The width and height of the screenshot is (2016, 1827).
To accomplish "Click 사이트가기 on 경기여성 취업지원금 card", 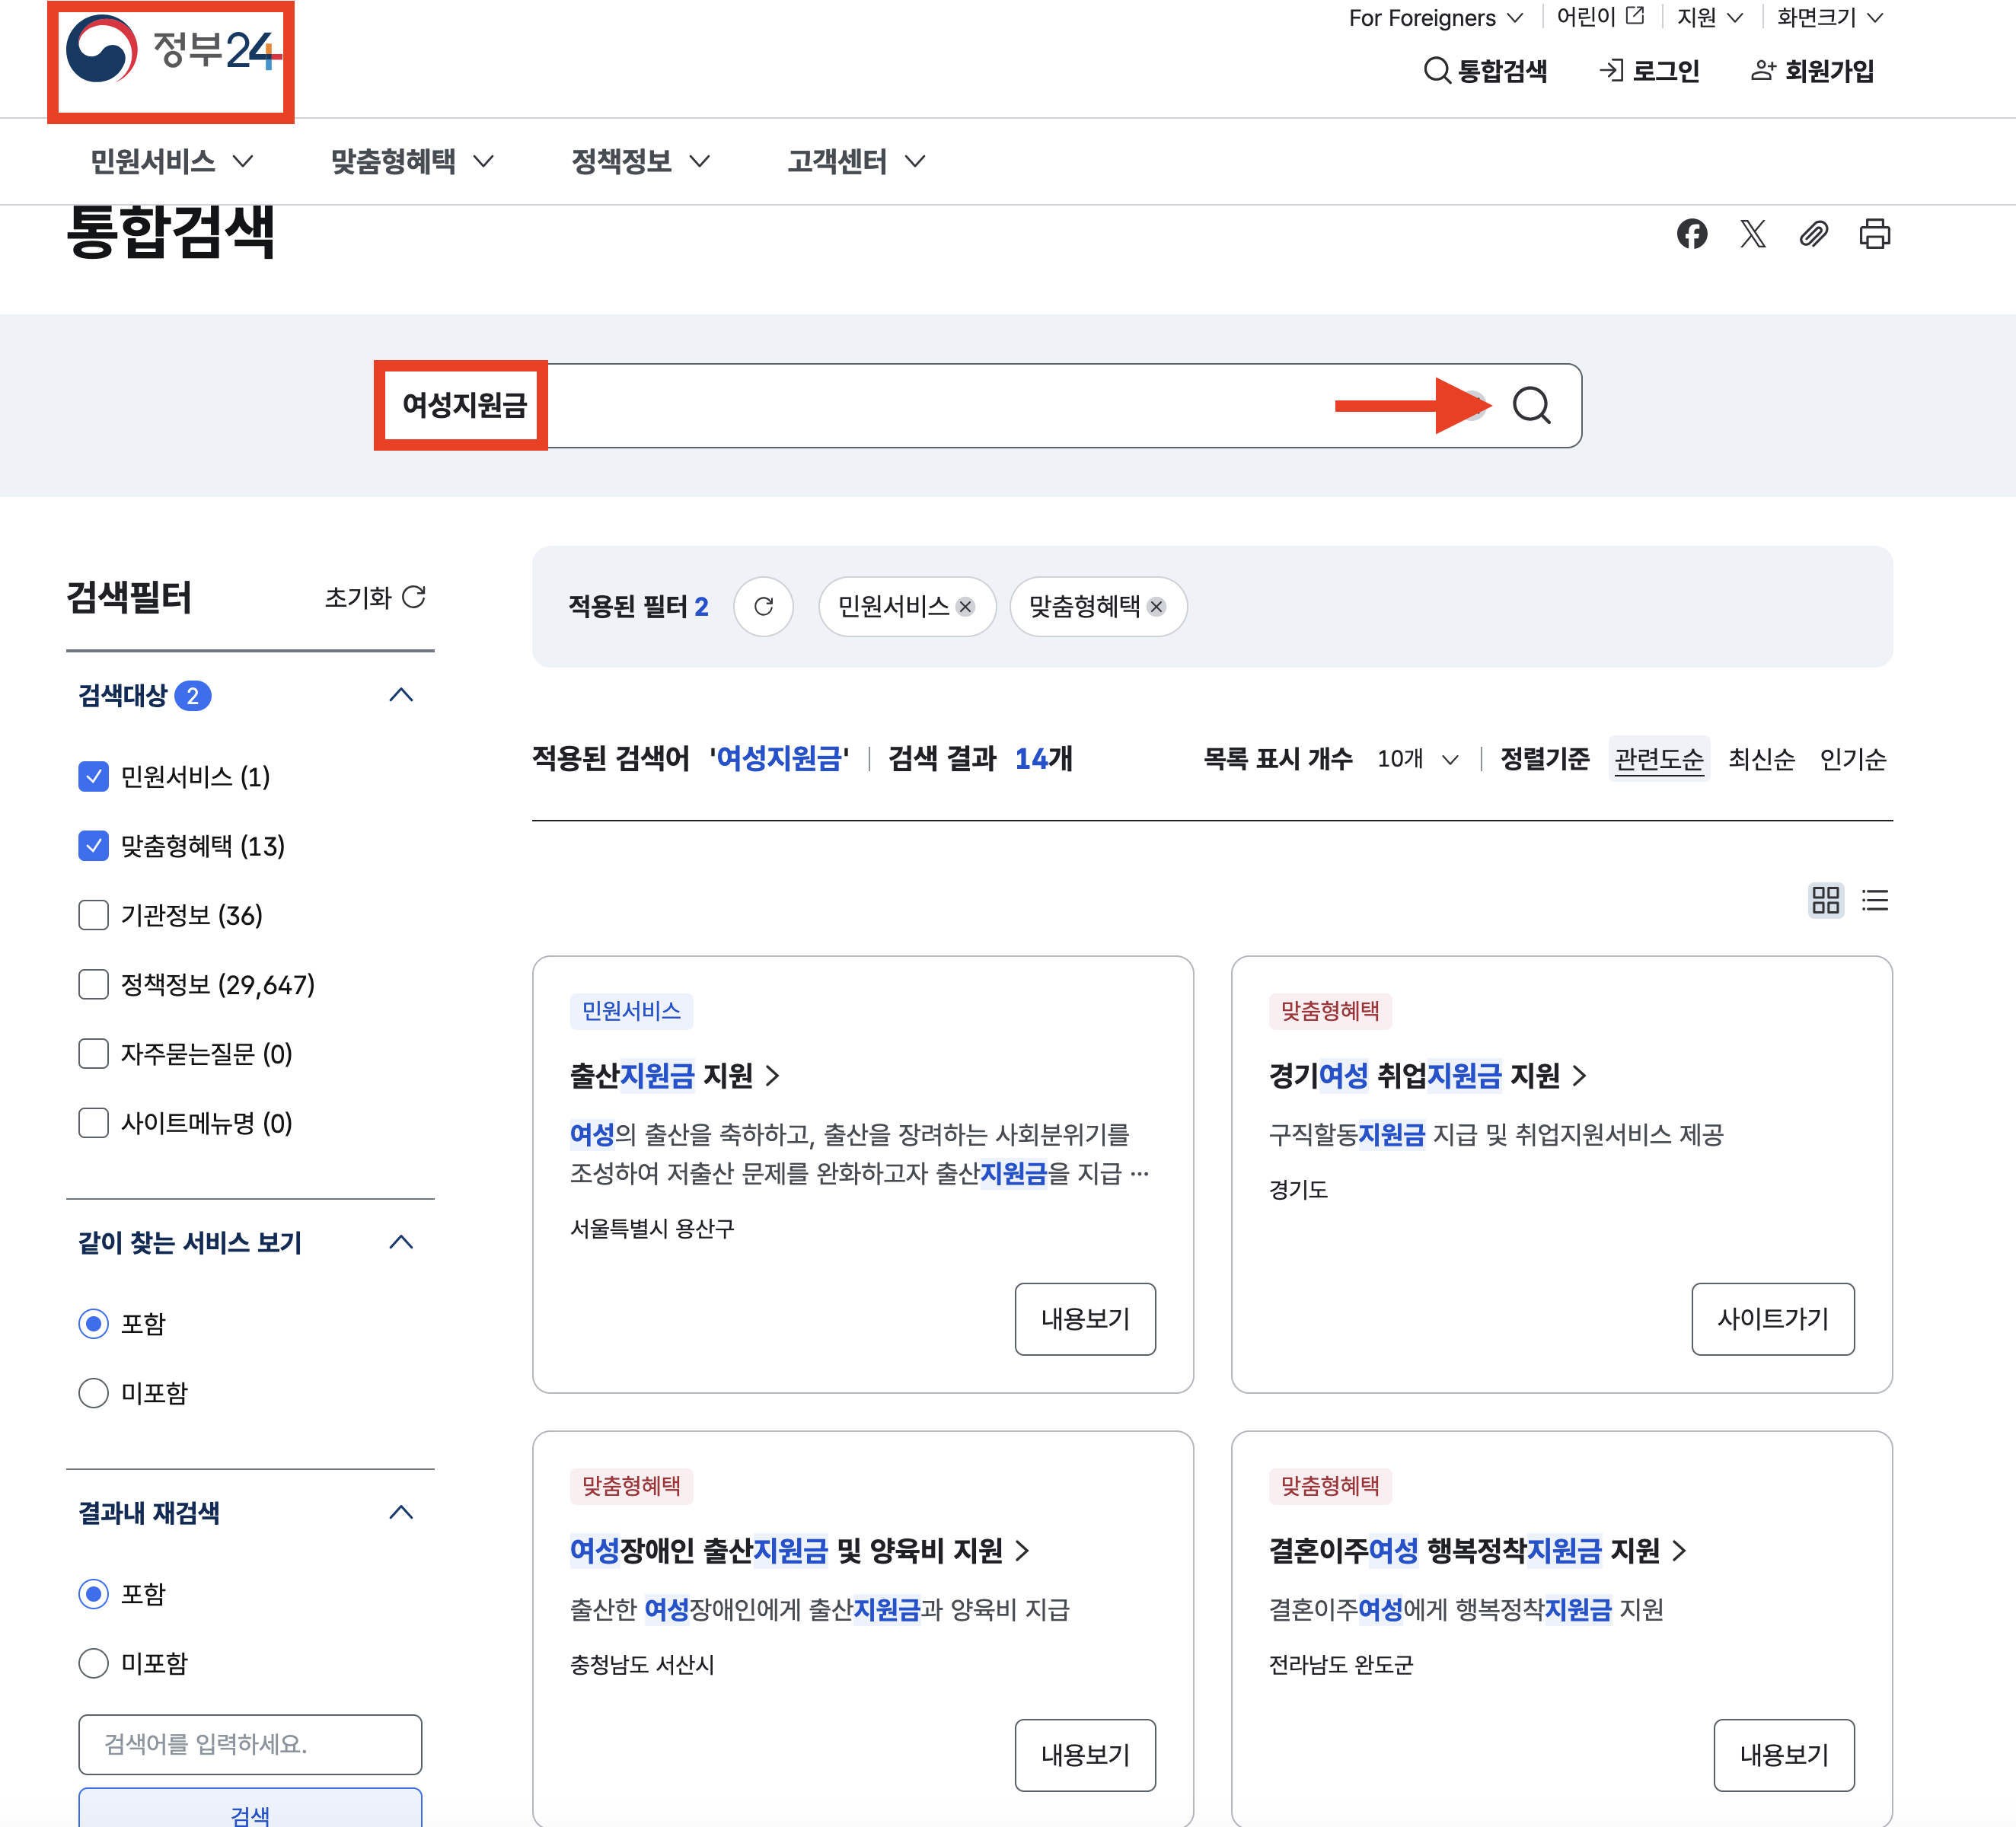I will (1772, 1319).
